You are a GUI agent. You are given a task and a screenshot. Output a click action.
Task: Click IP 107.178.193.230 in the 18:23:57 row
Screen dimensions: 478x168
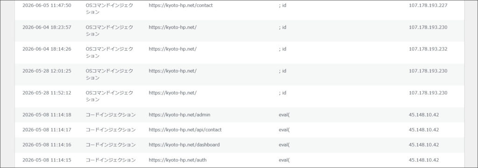(x=428, y=27)
